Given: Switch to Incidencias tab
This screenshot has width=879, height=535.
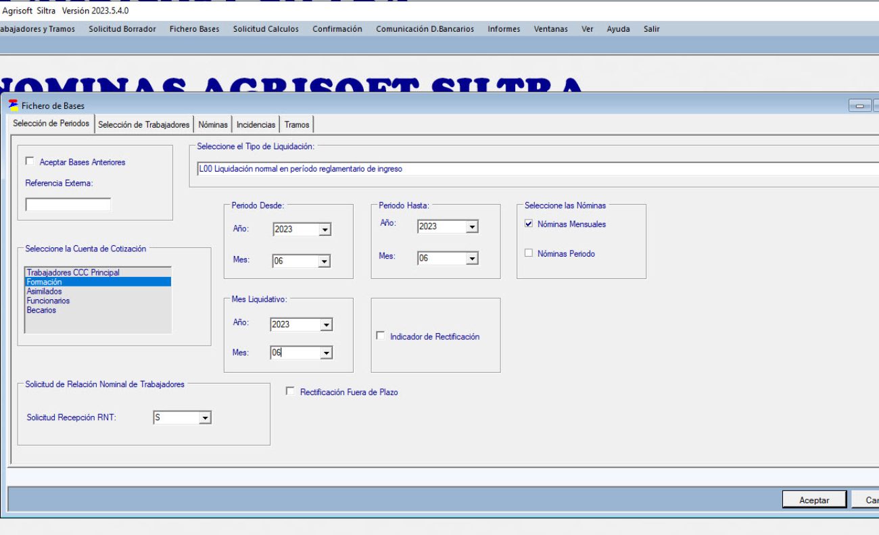Looking at the screenshot, I should coord(256,125).
